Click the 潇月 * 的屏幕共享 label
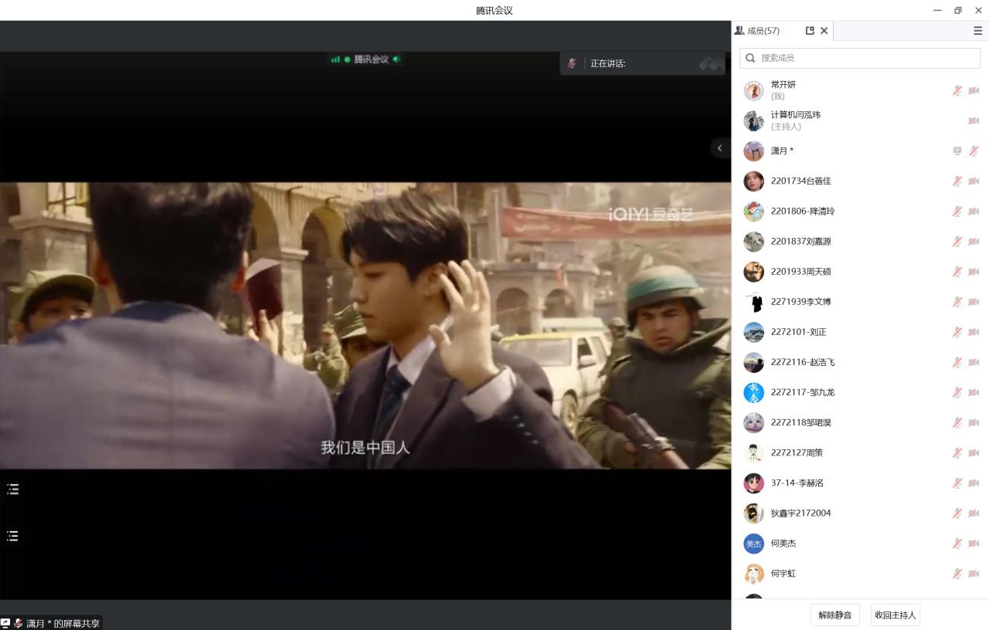The height and width of the screenshot is (630, 989). click(63, 623)
